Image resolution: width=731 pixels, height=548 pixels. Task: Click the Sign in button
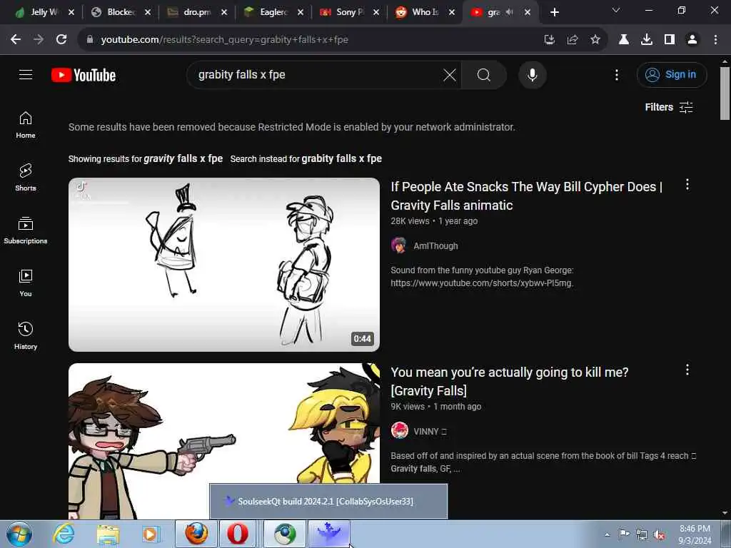(x=672, y=74)
